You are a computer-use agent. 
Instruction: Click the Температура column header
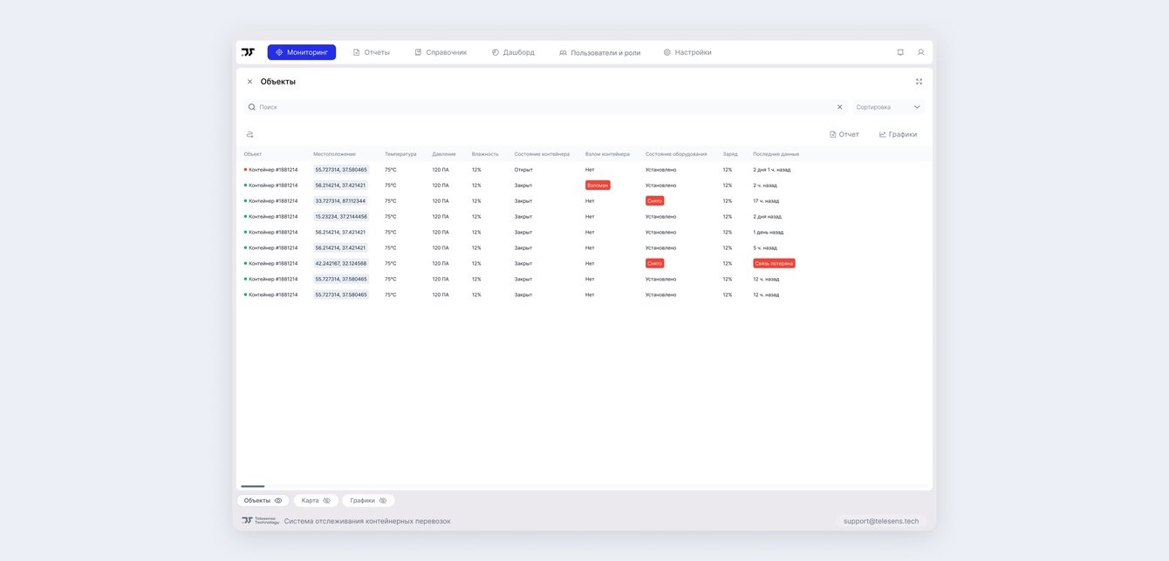tap(400, 154)
